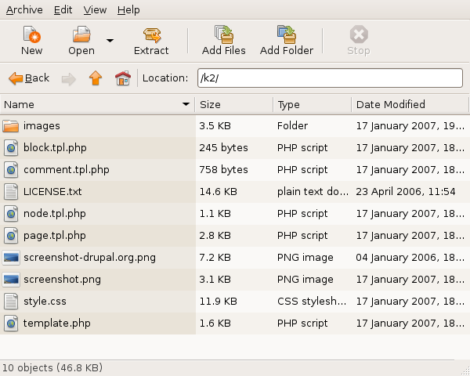Click the New archive icon
The image size is (470, 376).
pos(31,35)
